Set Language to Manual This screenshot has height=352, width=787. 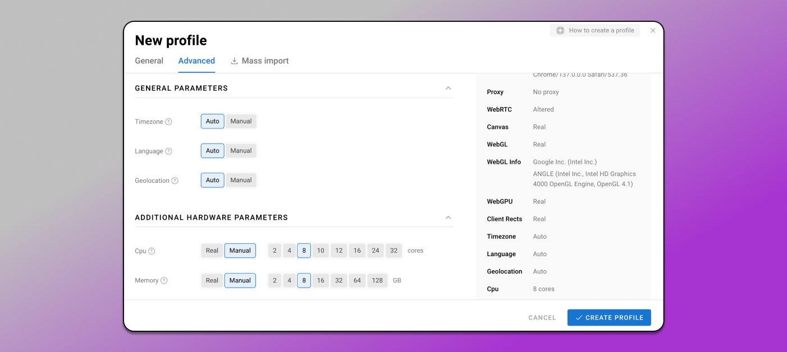241,151
